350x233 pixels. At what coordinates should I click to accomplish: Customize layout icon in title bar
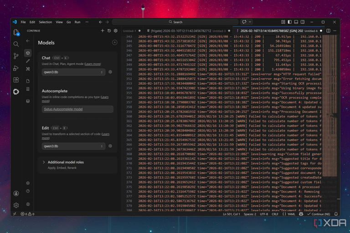283,22
